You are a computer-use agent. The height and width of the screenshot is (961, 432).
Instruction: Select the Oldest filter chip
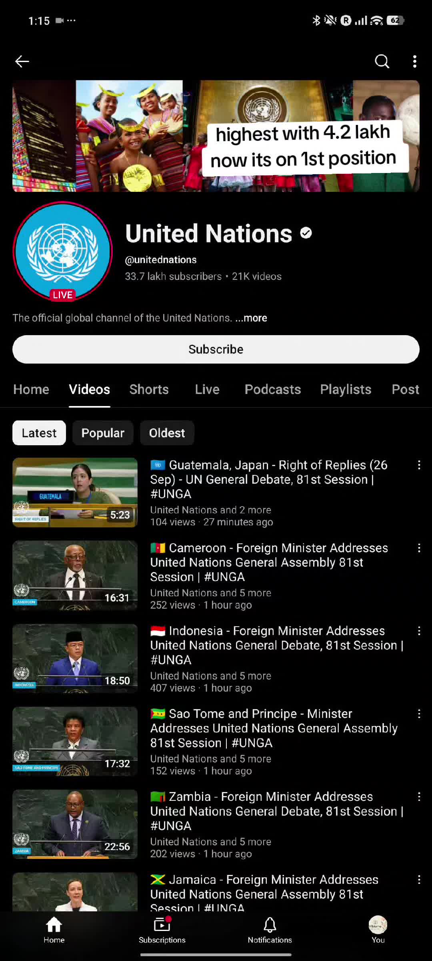coord(167,433)
